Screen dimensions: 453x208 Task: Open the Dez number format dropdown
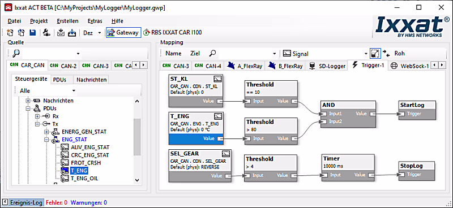tap(100, 33)
